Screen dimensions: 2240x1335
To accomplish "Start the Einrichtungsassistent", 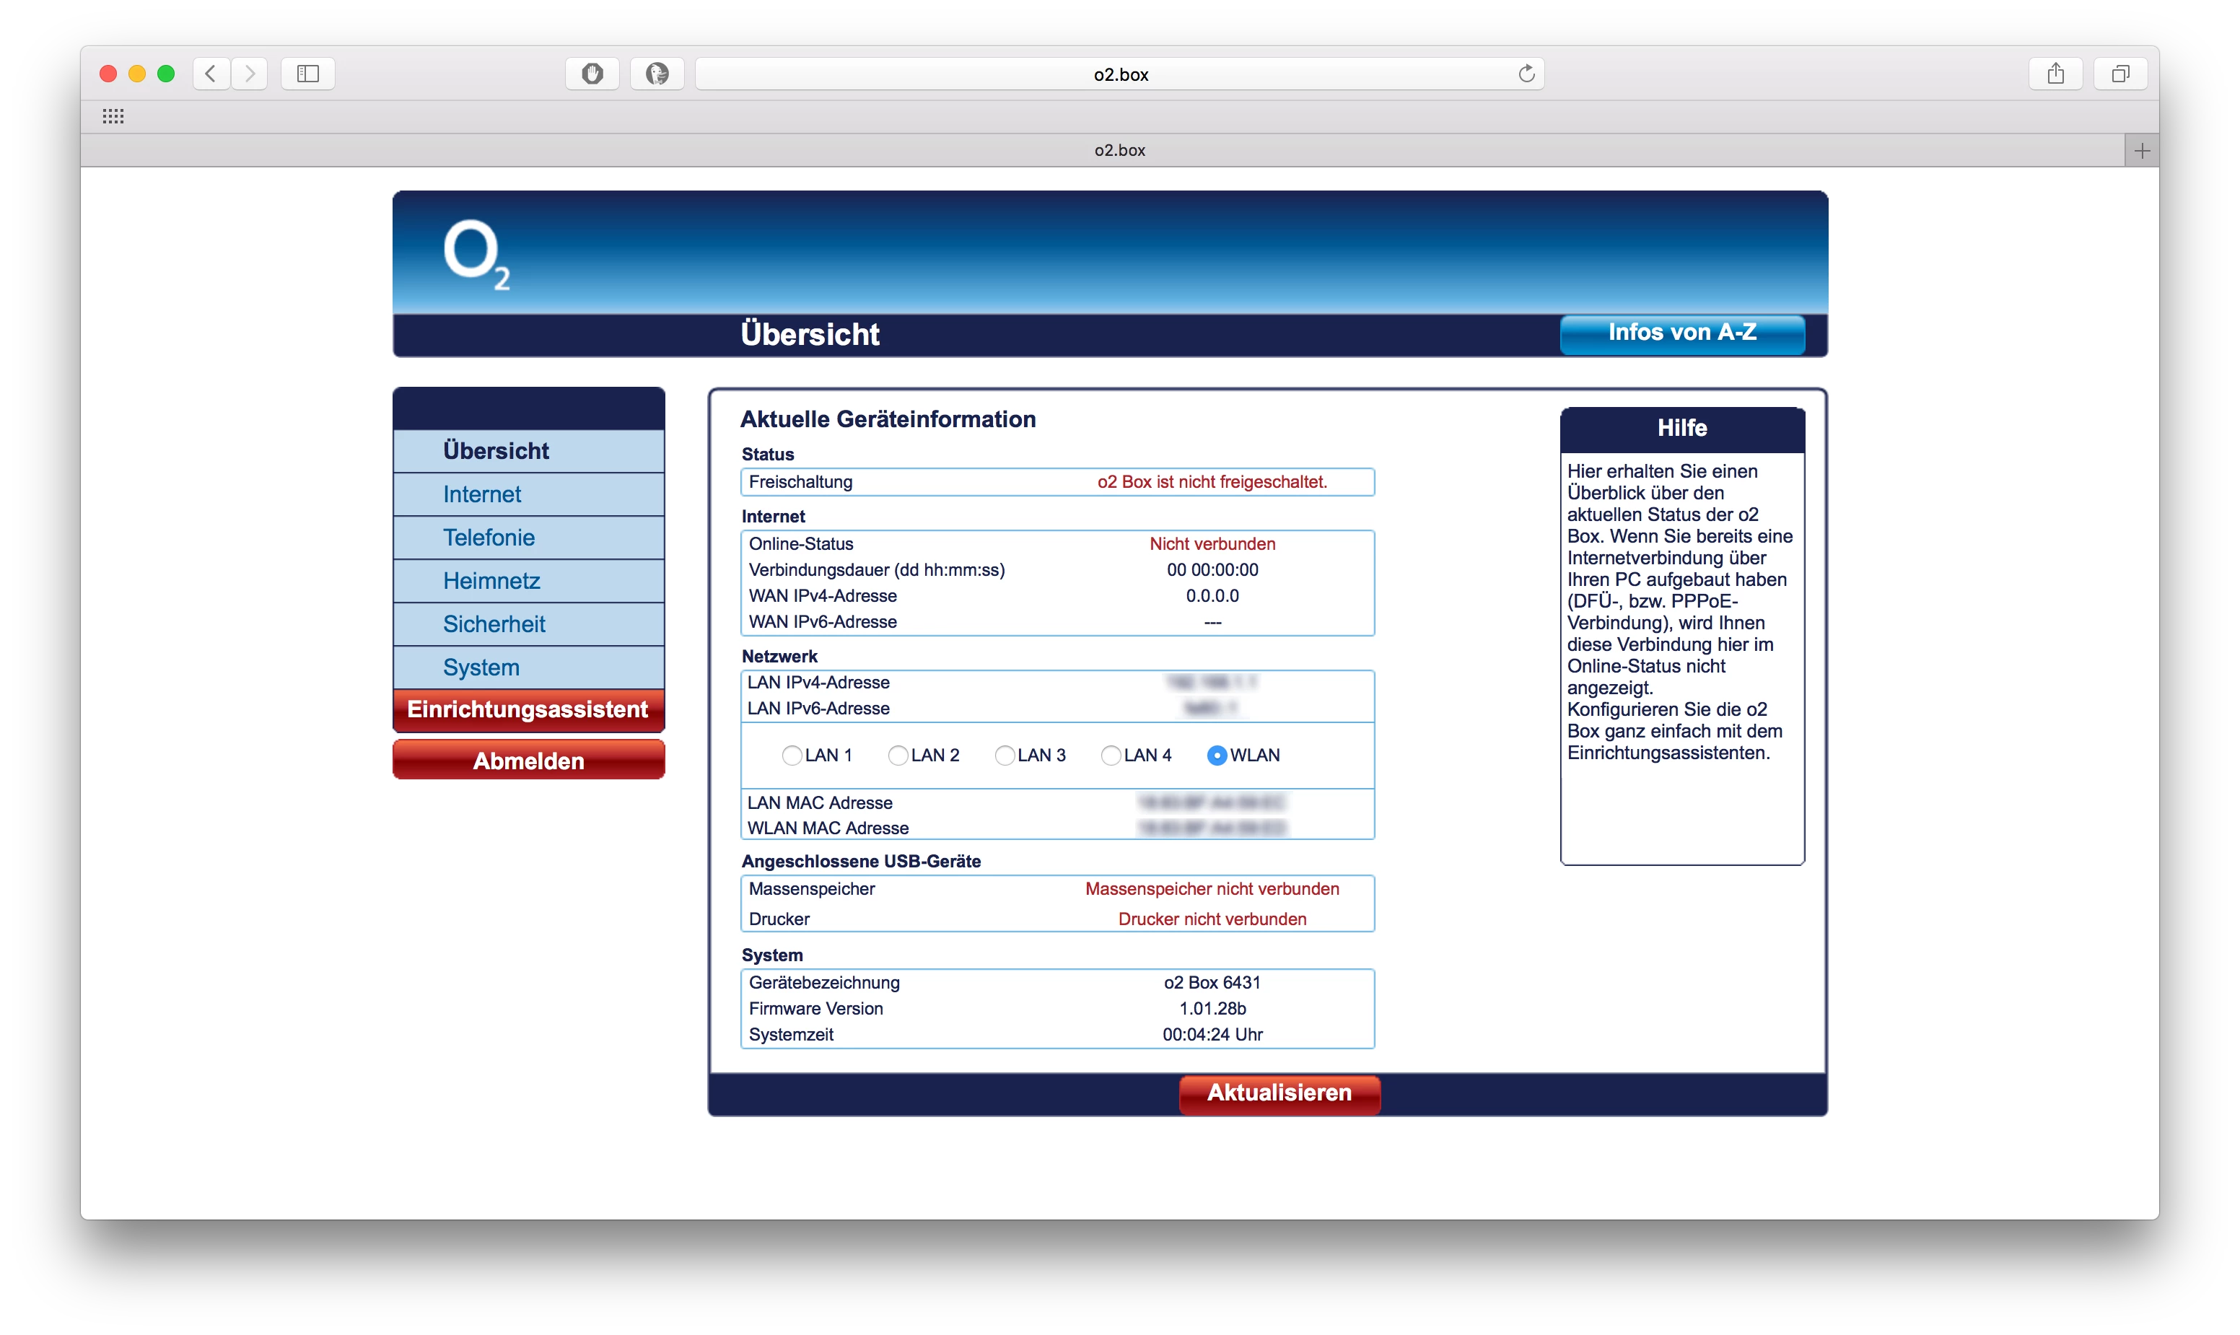I will [x=528, y=710].
